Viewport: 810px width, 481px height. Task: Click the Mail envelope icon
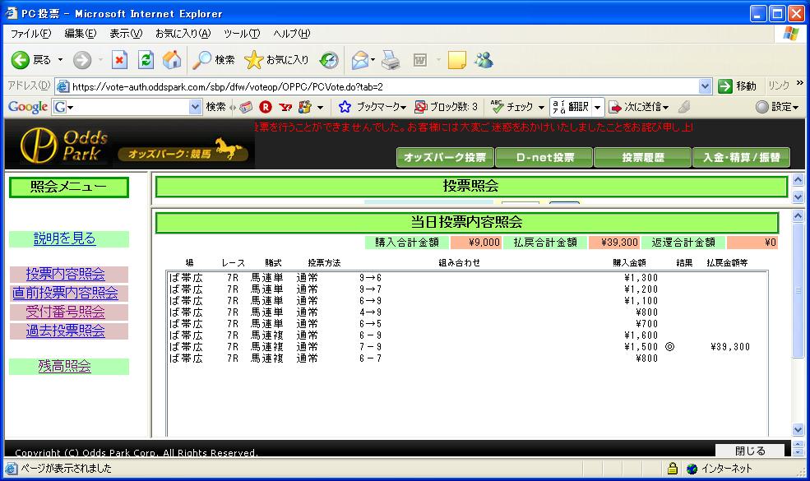tap(360, 61)
